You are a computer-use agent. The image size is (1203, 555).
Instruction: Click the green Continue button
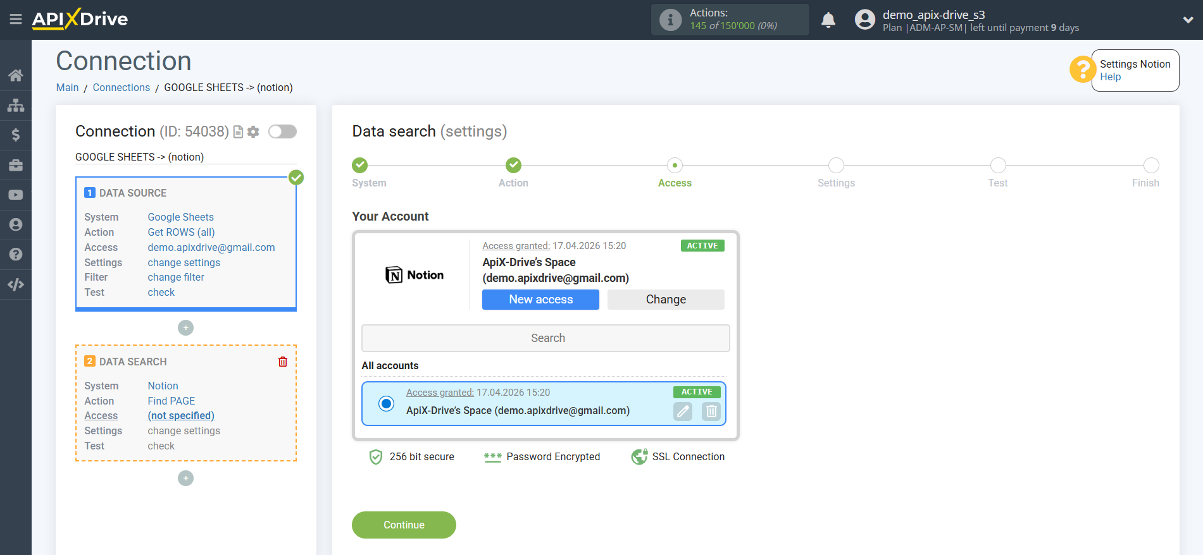point(404,525)
